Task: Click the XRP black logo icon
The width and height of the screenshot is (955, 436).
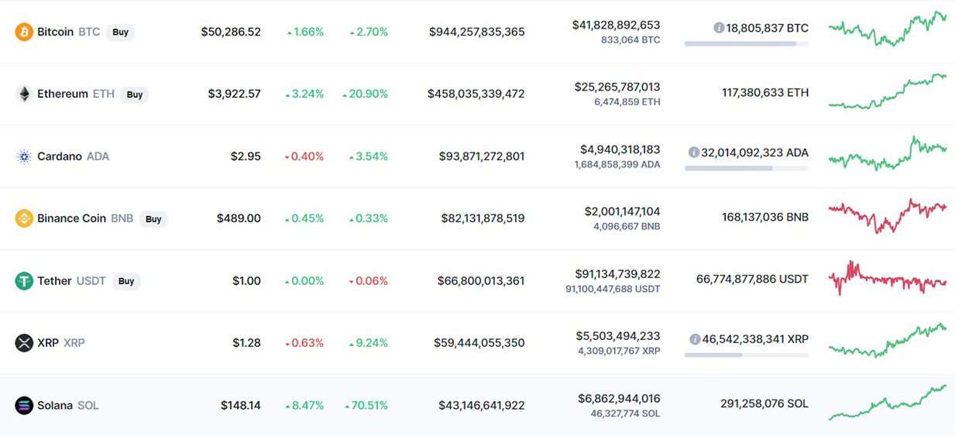Action: point(24,343)
